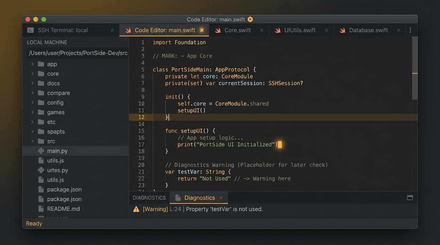Close the Database.swift tab
The width and height of the screenshot is (440, 245).
[399, 30]
